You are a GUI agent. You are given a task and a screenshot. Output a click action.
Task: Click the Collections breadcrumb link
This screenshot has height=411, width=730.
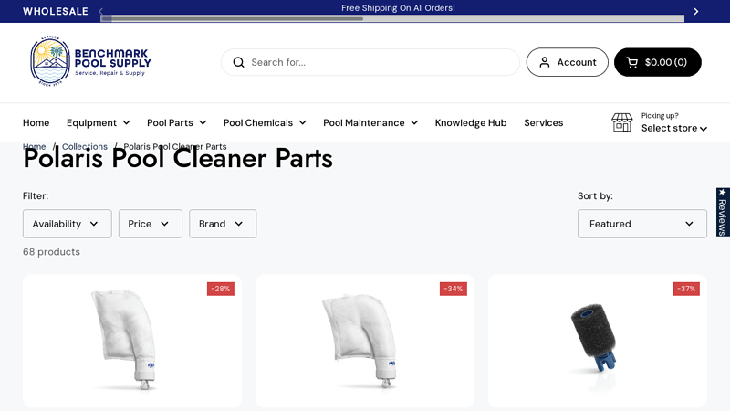(85, 146)
